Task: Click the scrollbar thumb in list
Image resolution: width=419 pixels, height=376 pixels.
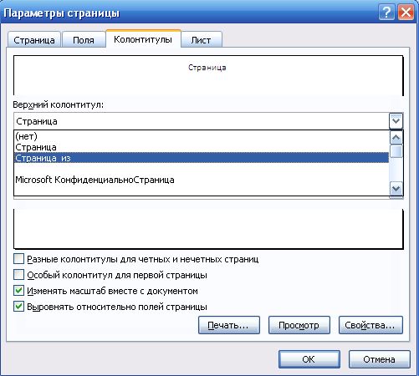Action: click(396, 151)
